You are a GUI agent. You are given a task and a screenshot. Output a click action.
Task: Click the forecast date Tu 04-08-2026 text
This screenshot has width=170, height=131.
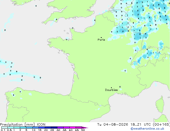(113, 125)
